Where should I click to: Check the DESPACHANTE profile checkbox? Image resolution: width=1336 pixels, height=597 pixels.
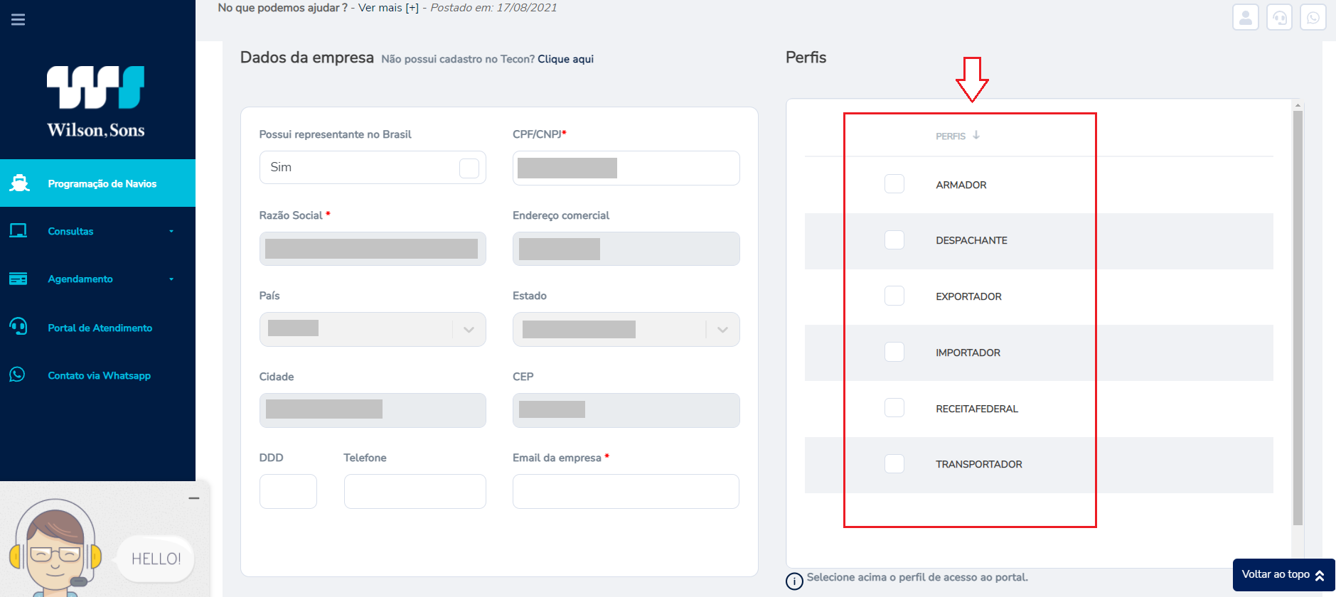894,240
